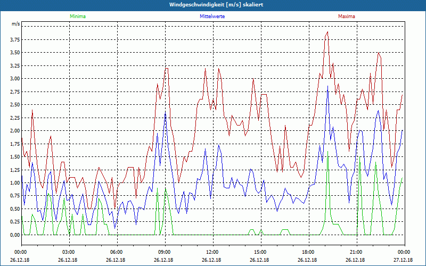Click the 09:00 time axis label
The image size is (426, 266).
point(165,252)
